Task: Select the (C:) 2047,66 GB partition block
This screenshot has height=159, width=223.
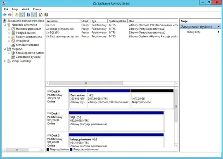Action: (x=108, y=99)
